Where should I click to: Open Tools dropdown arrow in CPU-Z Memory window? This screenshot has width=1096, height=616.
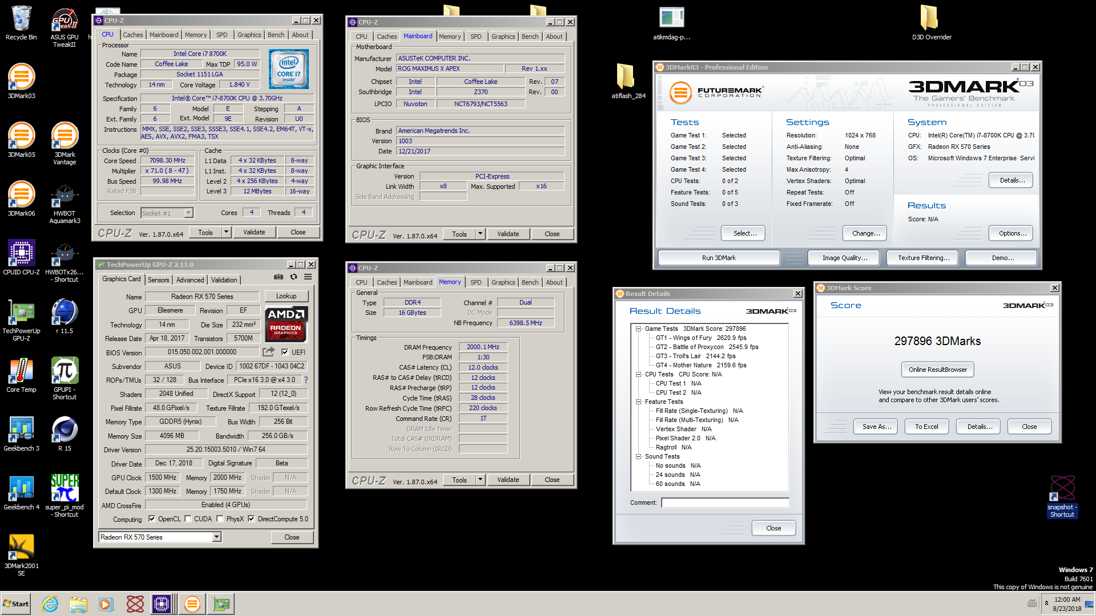point(480,480)
